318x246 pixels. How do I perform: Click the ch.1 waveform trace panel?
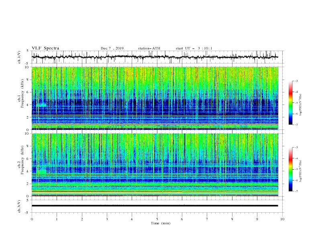157,57
